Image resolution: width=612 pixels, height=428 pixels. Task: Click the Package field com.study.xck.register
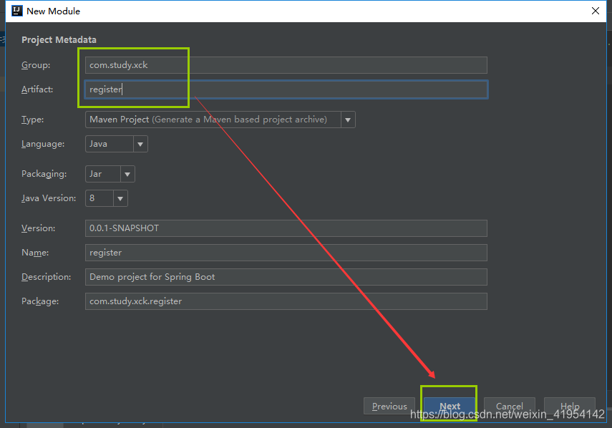coord(286,301)
